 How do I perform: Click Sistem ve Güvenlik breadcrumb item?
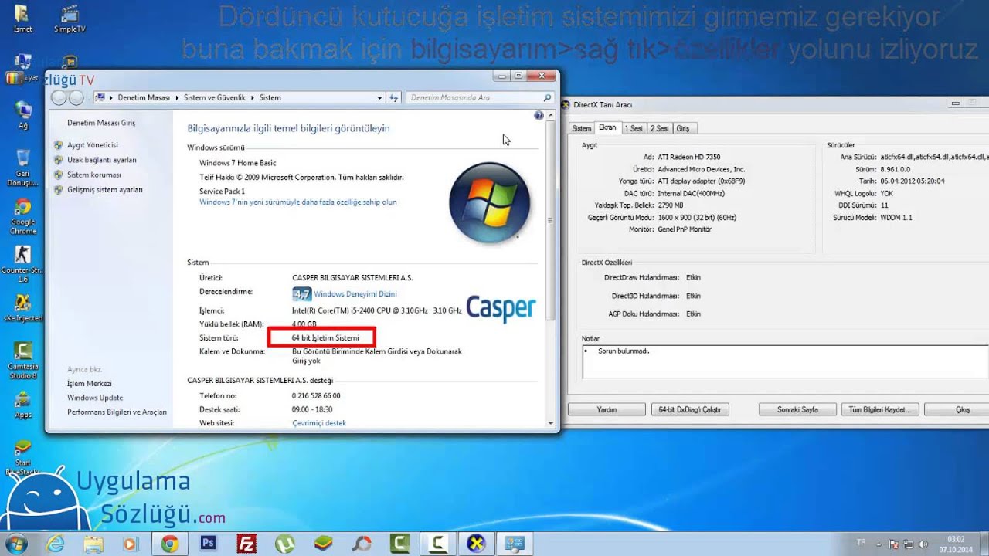coord(215,98)
